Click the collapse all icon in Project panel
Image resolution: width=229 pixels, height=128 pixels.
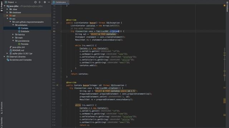[x=40, y=2]
